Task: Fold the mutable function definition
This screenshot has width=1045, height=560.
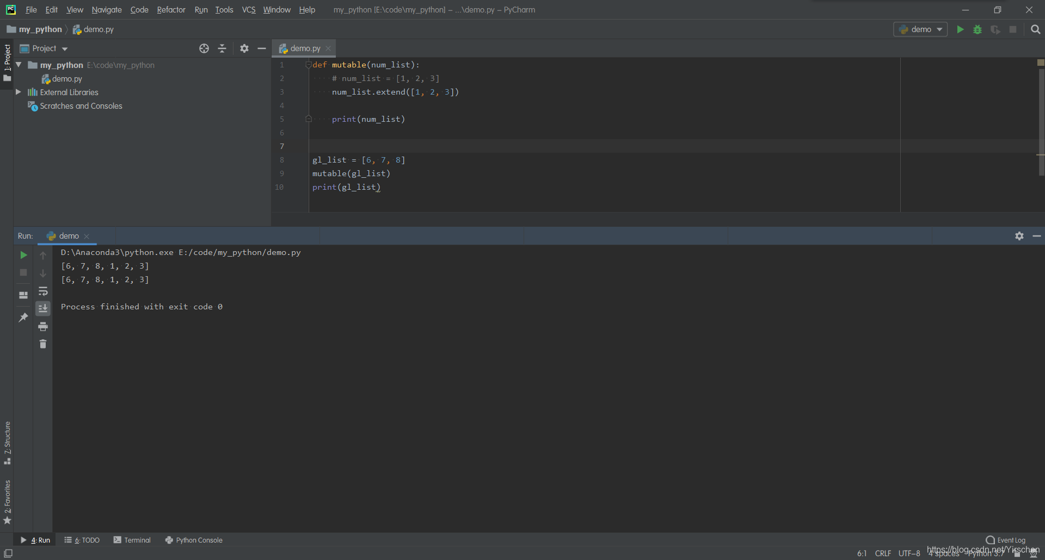Action: point(308,65)
